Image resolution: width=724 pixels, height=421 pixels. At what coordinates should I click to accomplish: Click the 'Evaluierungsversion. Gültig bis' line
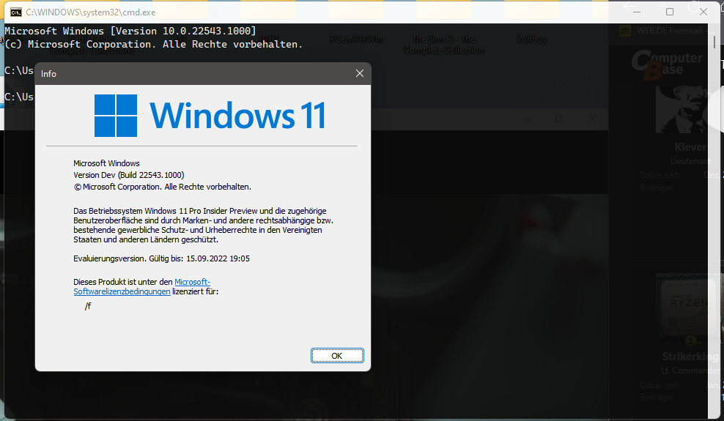pyautogui.click(x=162, y=258)
